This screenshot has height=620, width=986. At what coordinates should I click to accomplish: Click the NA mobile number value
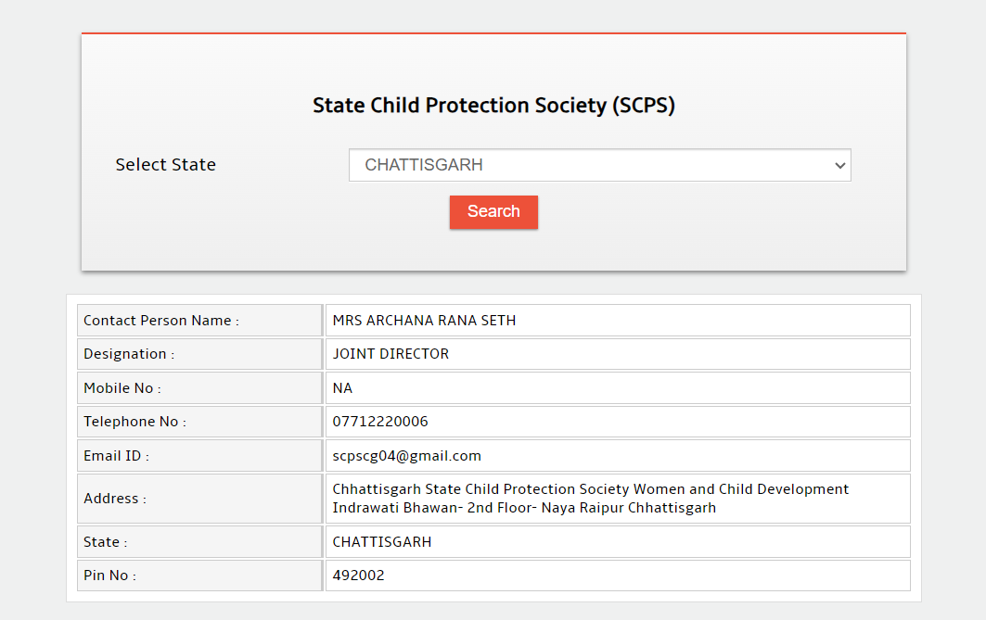click(342, 388)
